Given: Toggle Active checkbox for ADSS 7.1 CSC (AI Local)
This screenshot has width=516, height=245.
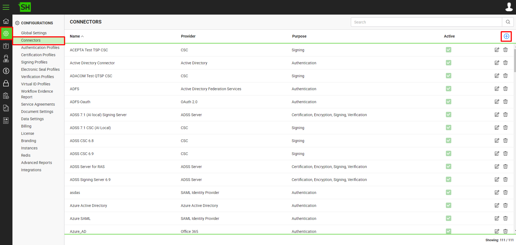Looking at the screenshot, I should pos(449,127).
